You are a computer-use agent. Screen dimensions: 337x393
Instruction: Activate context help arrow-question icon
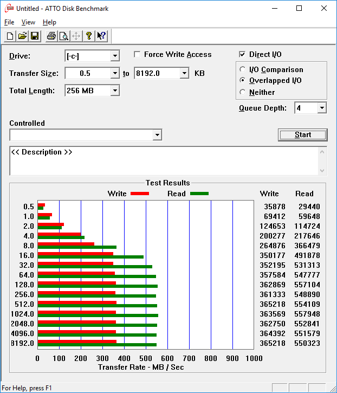click(x=101, y=36)
